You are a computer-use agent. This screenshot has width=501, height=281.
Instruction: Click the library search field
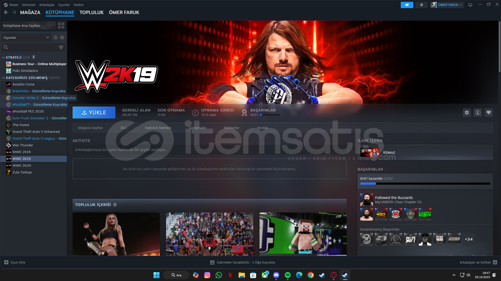point(33,47)
